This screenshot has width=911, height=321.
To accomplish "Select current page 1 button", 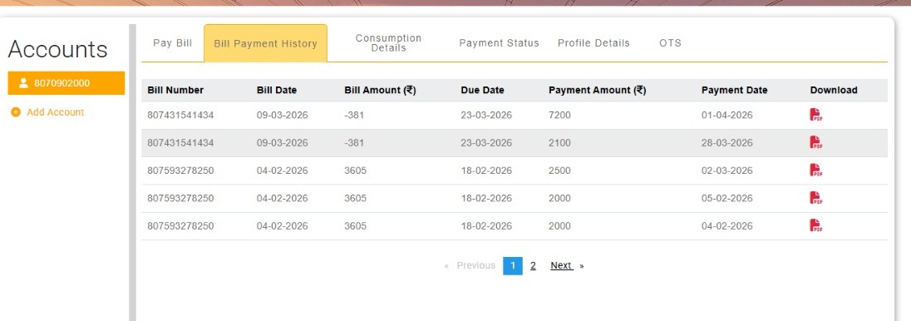I will coord(512,266).
